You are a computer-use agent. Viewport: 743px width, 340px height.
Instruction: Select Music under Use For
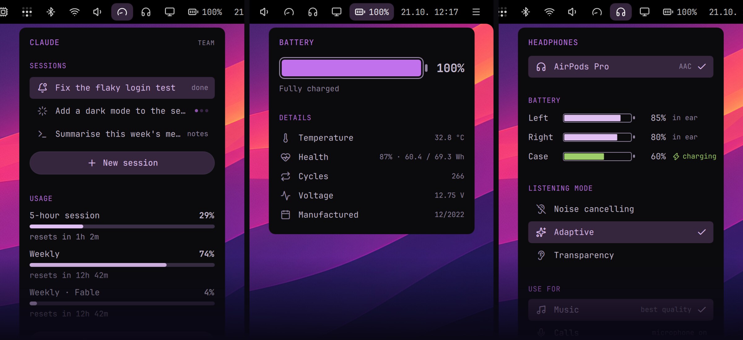pyautogui.click(x=620, y=310)
